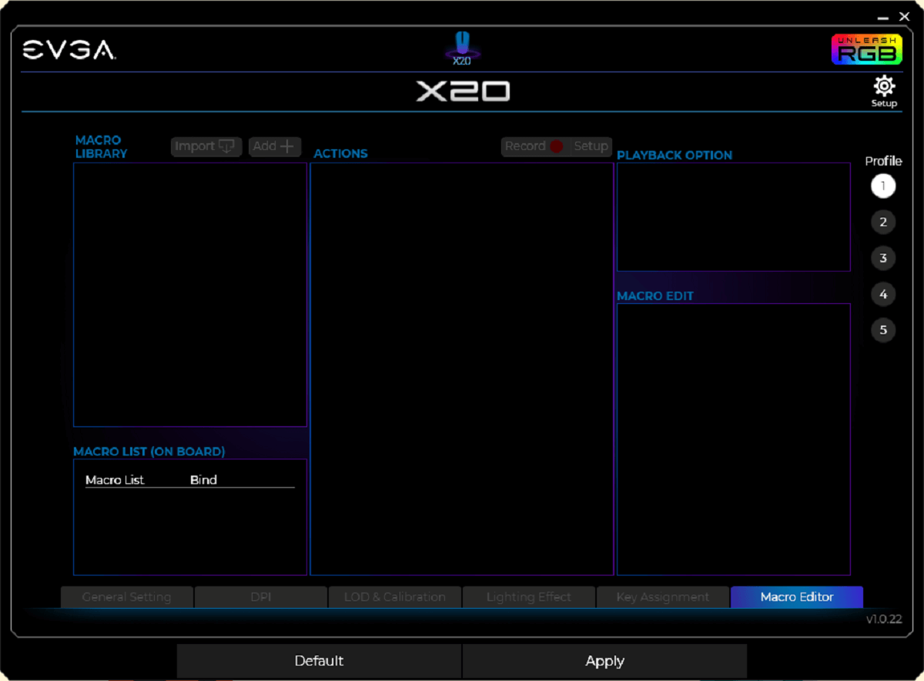
Task: Add a new macro to library
Action: coord(274,146)
